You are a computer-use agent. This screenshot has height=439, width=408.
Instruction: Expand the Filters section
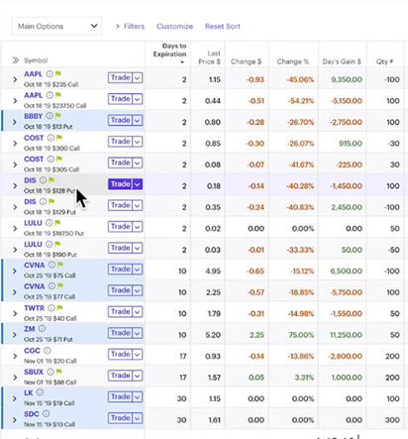click(130, 26)
